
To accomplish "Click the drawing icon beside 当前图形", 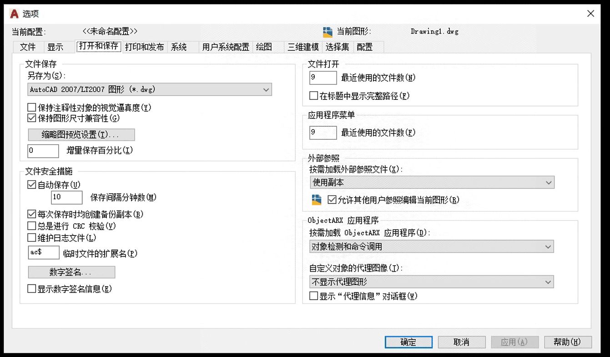I will point(328,32).
